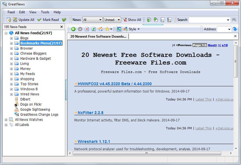Image resolution: width=241 pixels, height=165 pixels.
Task: Select the Windows 8 folder
Action: (x=29, y=89)
